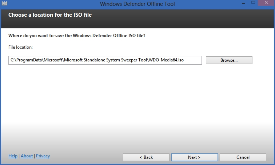Open the Privacy link
Viewport: 275px width, 165px height.
click(43, 156)
